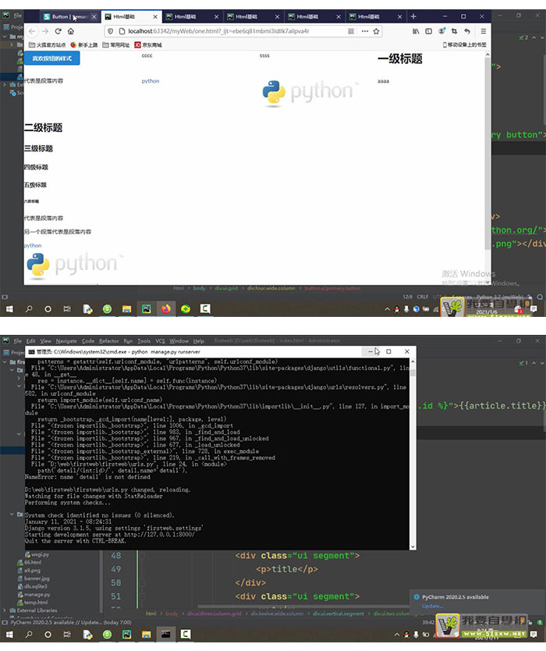Viewport: 546px width, 651px height.
Task: Select manage.py in Project tree
Action: pyautogui.click(x=34, y=595)
